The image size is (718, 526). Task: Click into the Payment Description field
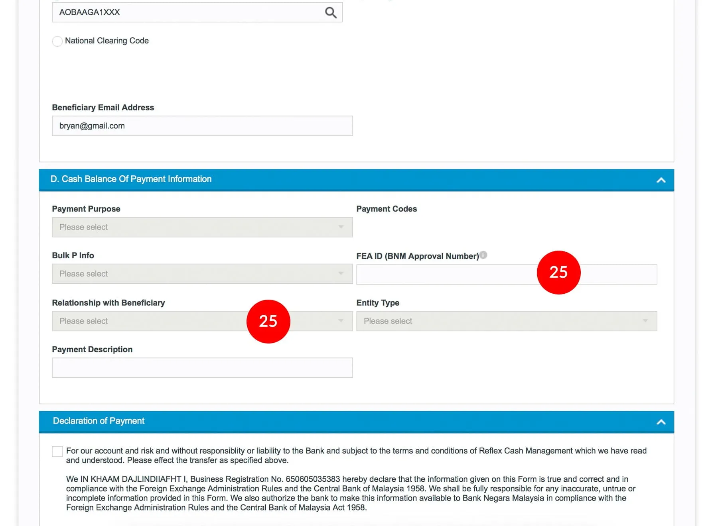202,368
